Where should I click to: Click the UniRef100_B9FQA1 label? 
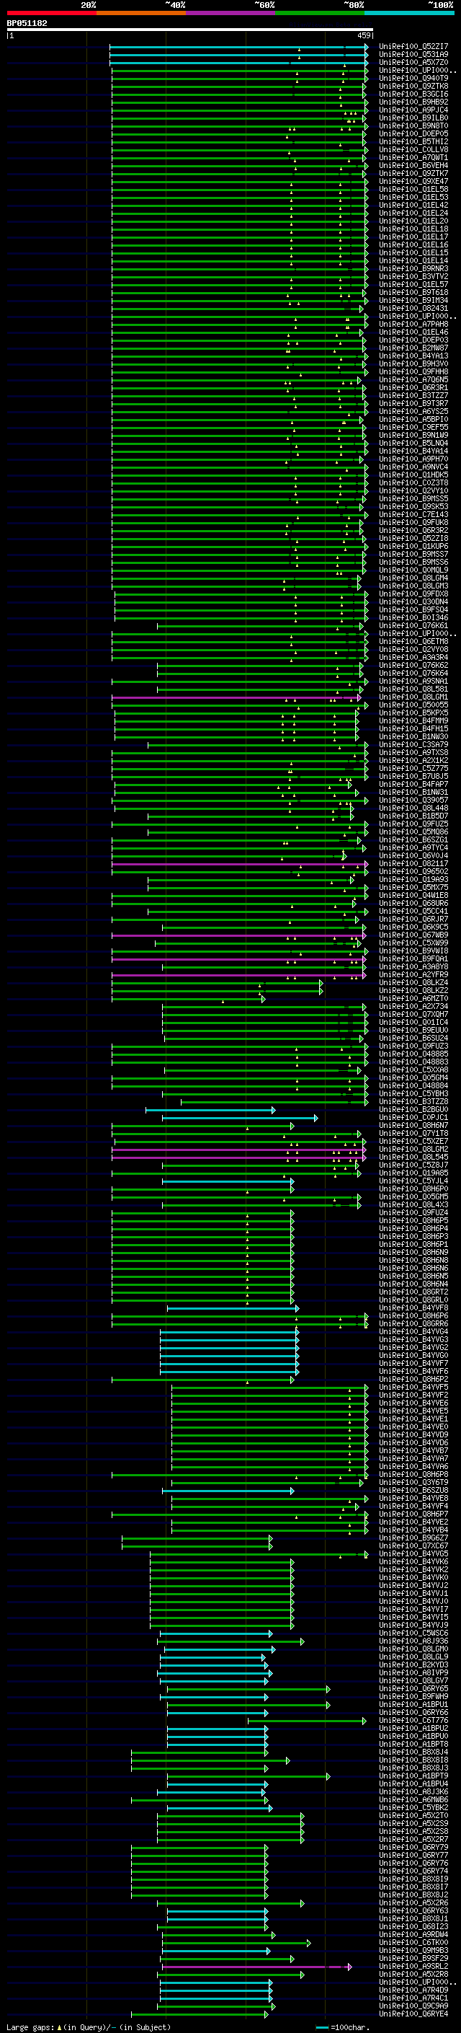pyautogui.click(x=413, y=959)
